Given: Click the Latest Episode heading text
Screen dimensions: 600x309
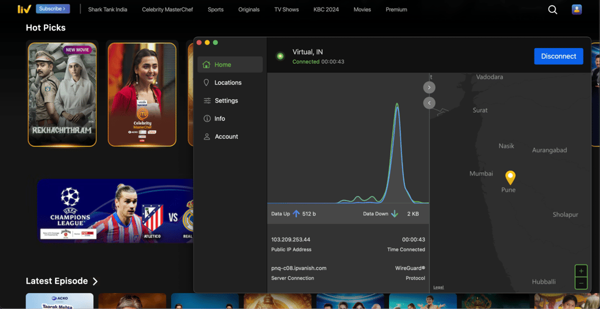Looking at the screenshot, I should click(x=57, y=281).
